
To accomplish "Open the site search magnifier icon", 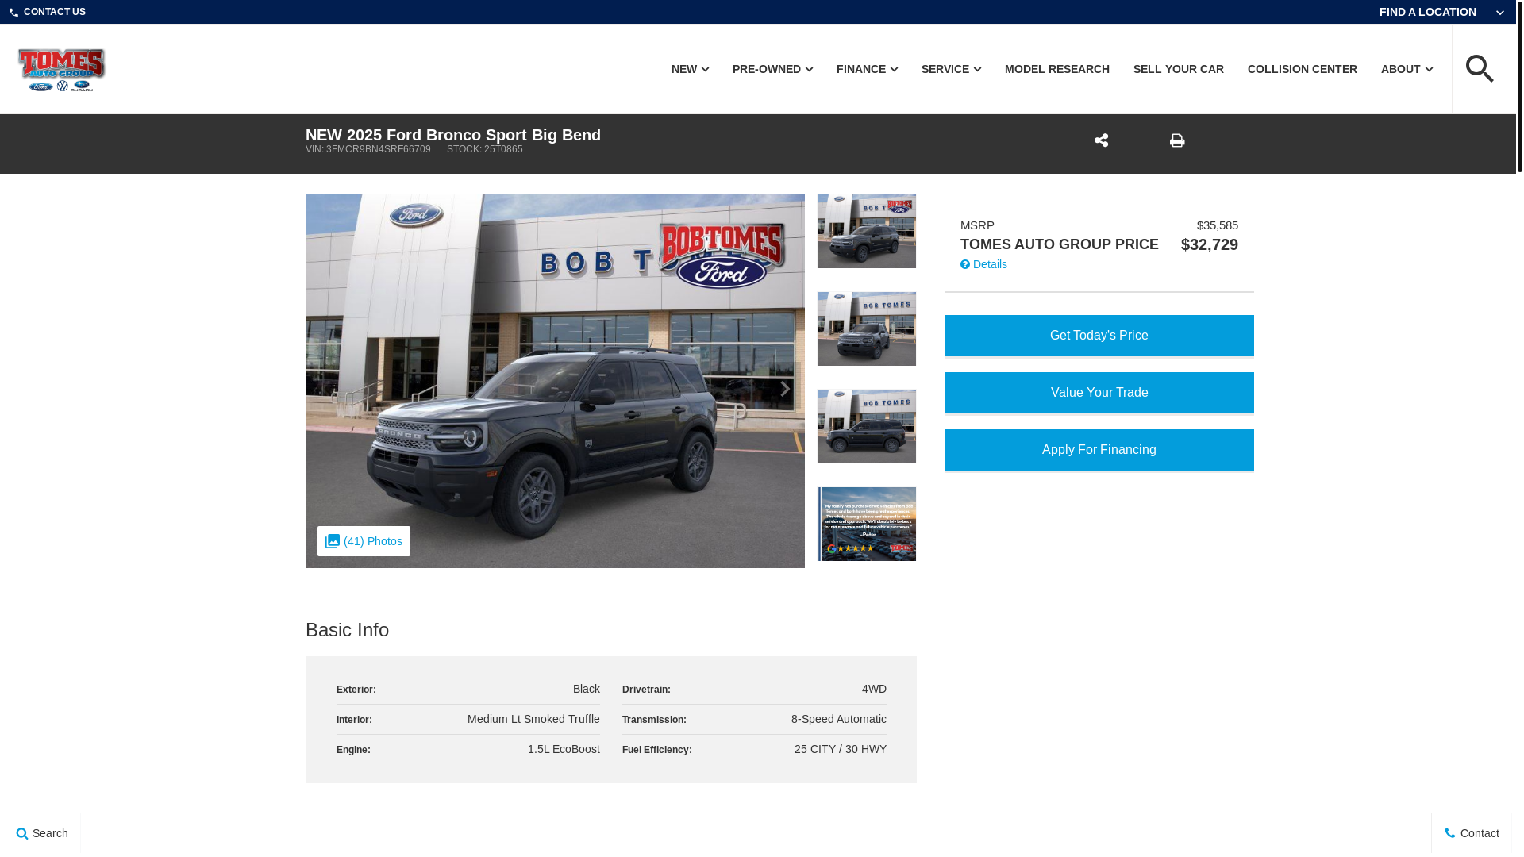I will point(1480,69).
